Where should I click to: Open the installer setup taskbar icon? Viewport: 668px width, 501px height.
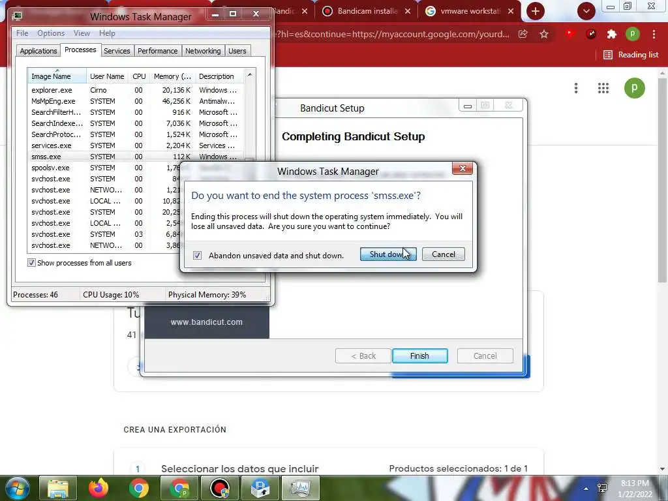pos(260,488)
